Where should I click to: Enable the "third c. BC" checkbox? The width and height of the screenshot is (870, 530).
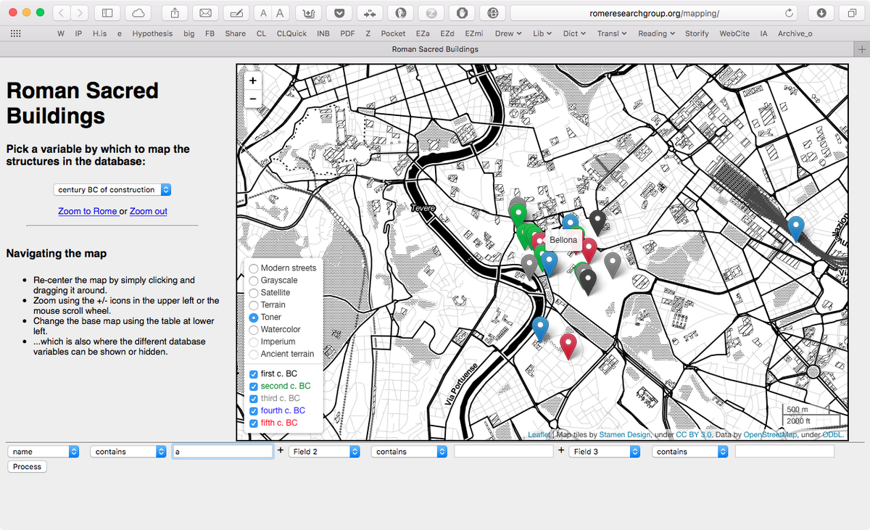tap(254, 398)
